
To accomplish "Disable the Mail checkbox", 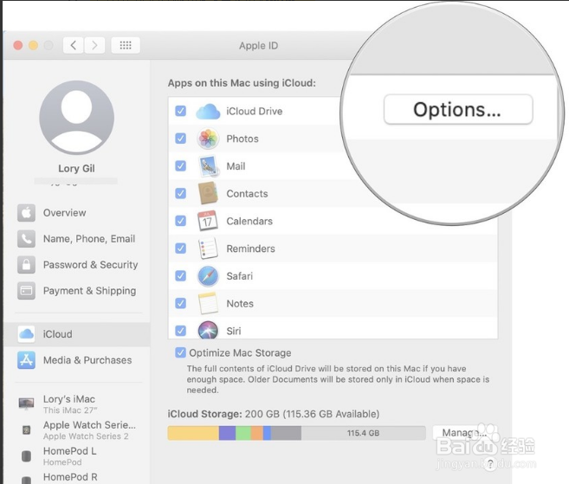I will tap(180, 166).
